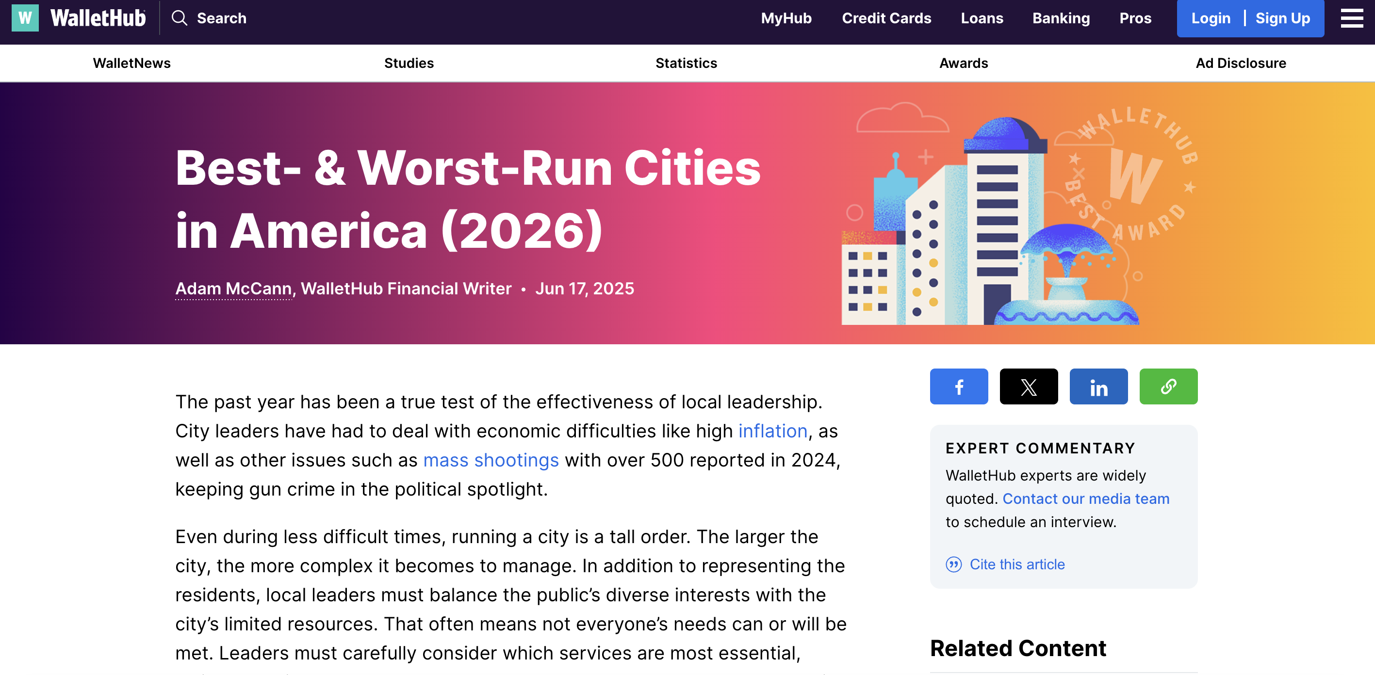
Task: Open the hamburger menu icon
Action: click(1351, 18)
